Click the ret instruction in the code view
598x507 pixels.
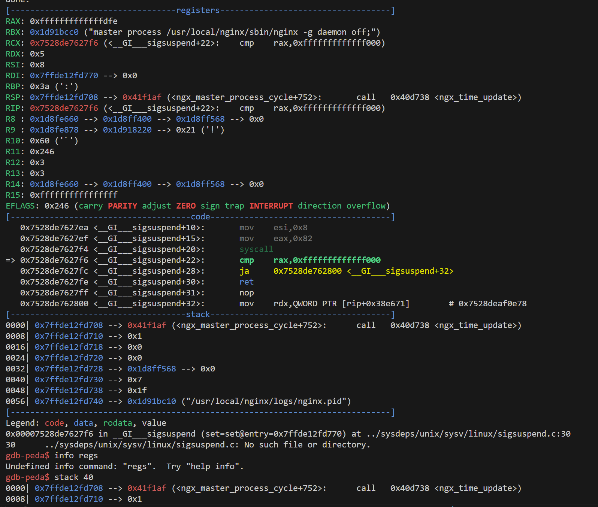pos(247,282)
